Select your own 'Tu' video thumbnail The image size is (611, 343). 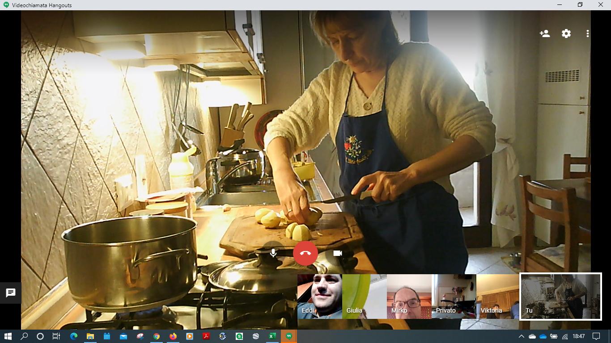[560, 297]
